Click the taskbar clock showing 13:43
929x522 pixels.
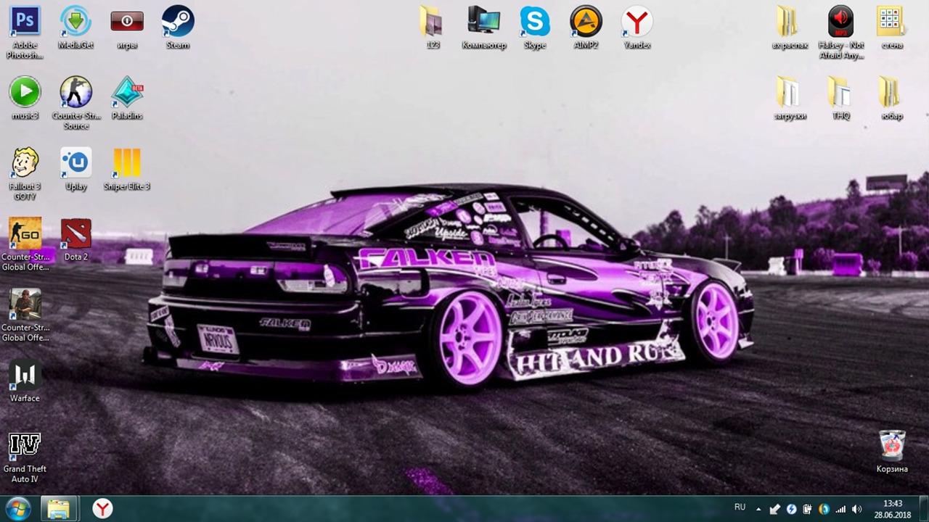893,509
